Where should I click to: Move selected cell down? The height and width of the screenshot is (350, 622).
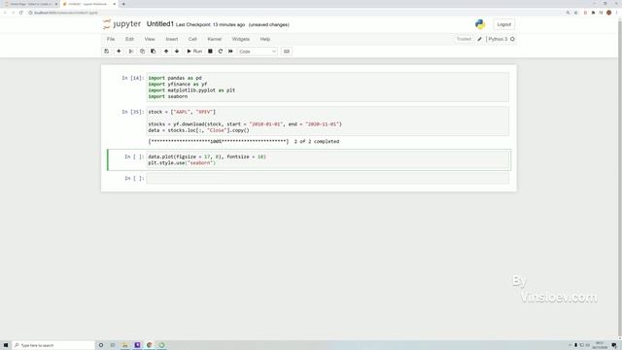tap(177, 52)
